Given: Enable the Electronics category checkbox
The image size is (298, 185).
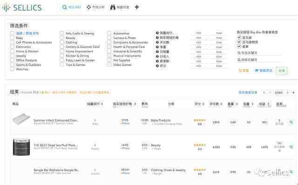Looking at the screenshot, I should [x=12, y=47].
